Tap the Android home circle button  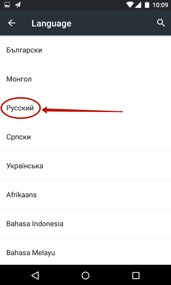[x=85, y=275]
